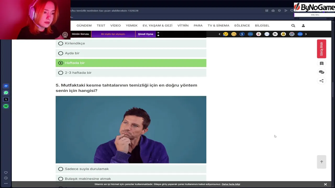Select the Sadece suyla durulamak option
Screen dimensions: 335x188
[x=131, y=169]
